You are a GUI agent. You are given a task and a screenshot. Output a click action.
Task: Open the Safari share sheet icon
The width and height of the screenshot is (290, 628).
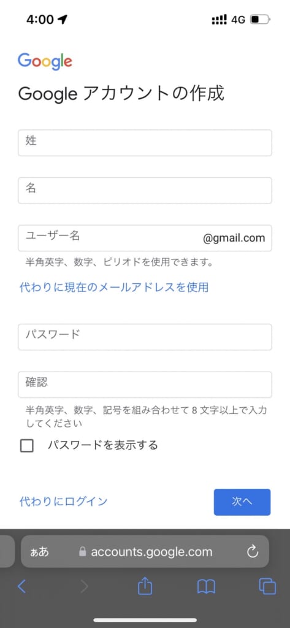pyautogui.click(x=145, y=586)
